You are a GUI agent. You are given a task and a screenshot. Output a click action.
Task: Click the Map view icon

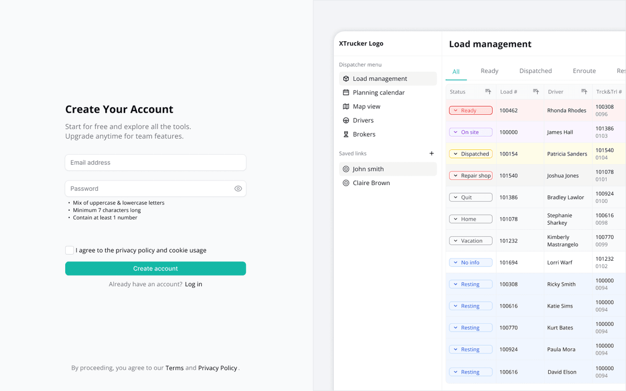click(x=346, y=106)
